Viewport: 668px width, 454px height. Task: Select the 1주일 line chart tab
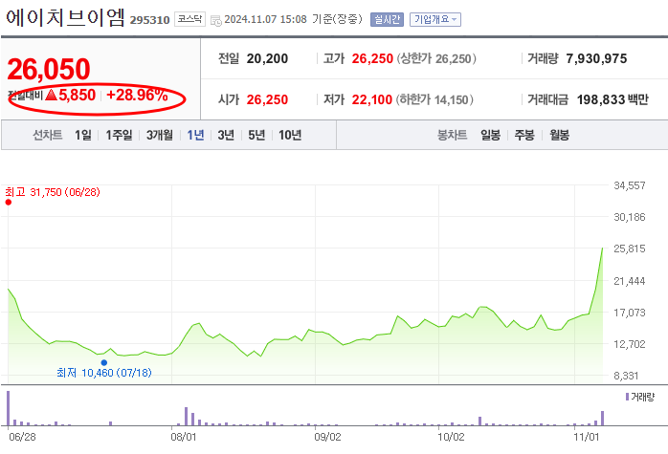(119, 136)
